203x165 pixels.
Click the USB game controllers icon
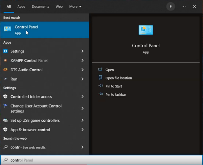coord(5,121)
